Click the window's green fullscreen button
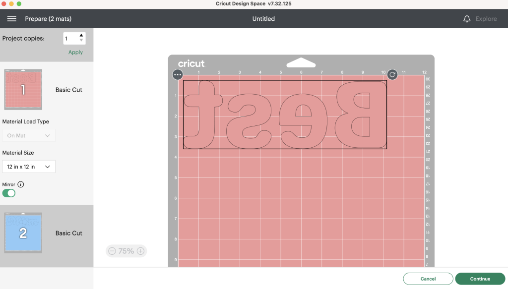 coord(19,4)
